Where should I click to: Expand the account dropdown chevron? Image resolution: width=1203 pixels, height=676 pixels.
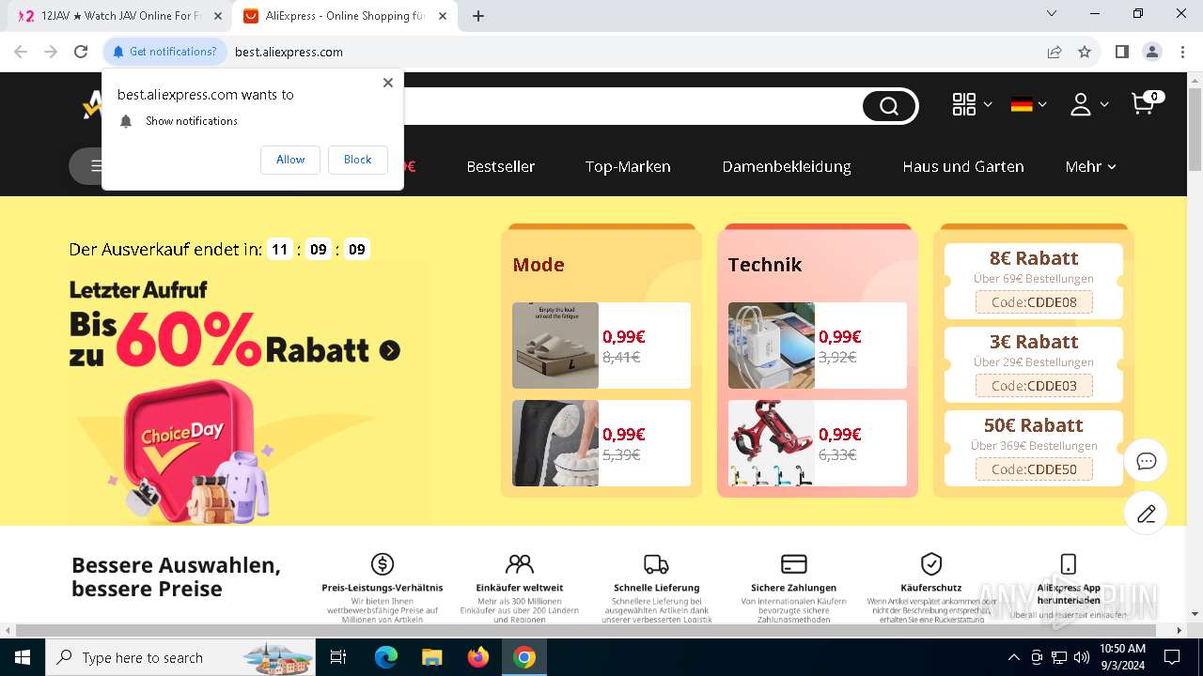click(x=1103, y=104)
